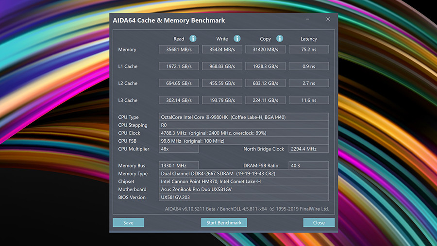
Task: Start Benchmark run
Action: [x=224, y=223]
